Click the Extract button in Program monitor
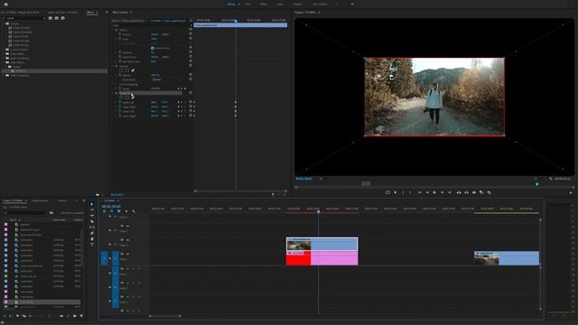Screen dimensions: 578x325 tap(466, 192)
